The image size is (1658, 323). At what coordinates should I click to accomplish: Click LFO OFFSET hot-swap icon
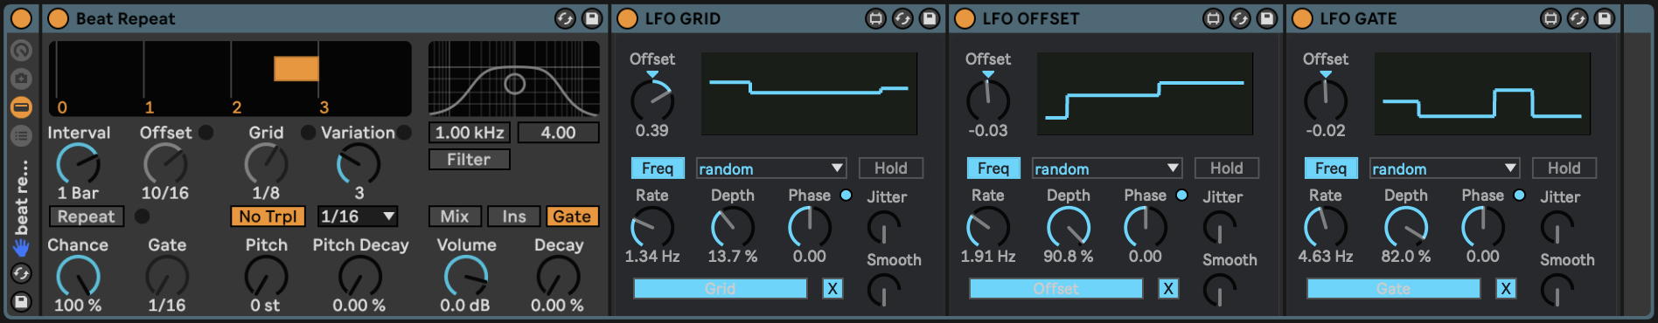(1240, 18)
